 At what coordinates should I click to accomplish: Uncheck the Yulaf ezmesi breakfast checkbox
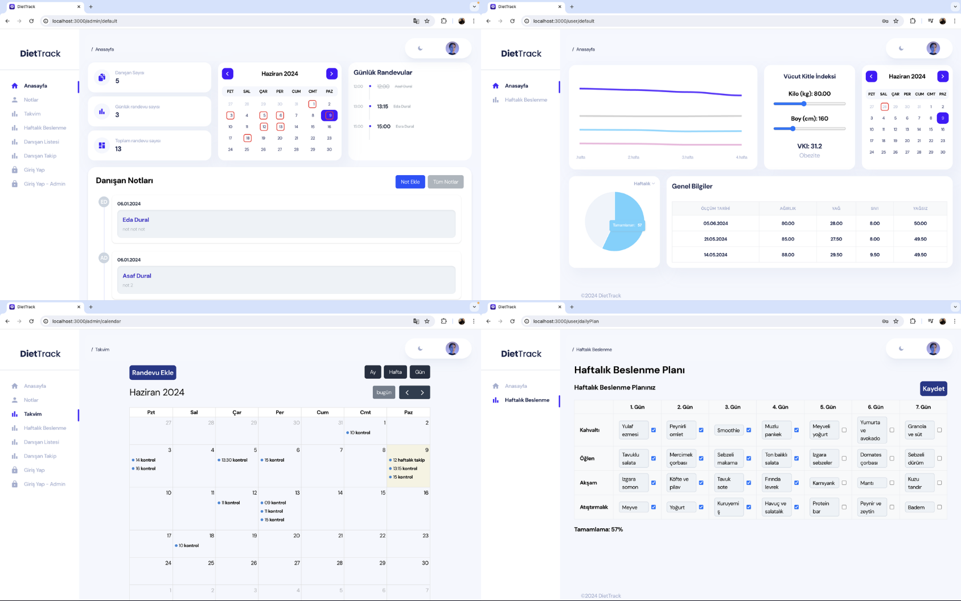[654, 430]
